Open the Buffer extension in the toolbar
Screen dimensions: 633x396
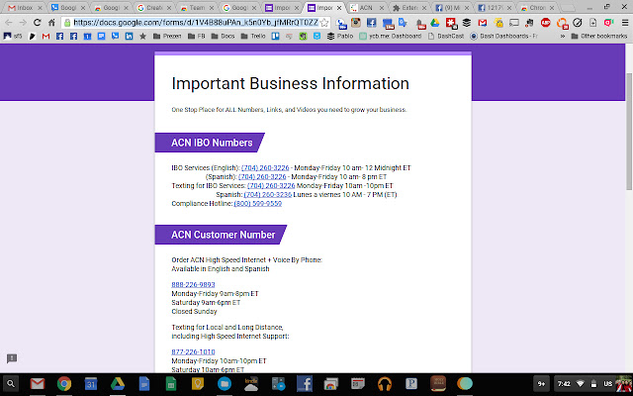(x=467, y=23)
